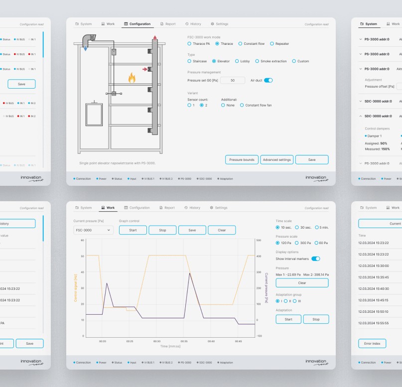Screen dimensions: 402x387
Task: Save the graph data
Action: pos(192,230)
